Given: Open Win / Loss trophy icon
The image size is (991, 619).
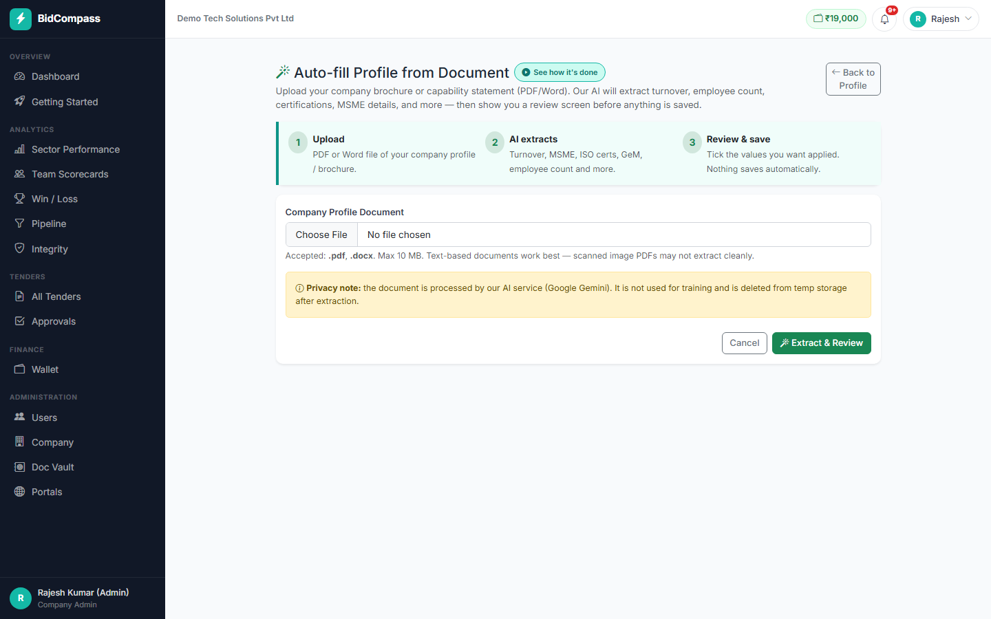Looking at the screenshot, I should coord(19,199).
